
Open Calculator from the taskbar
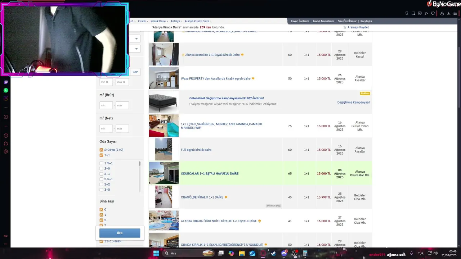305,253
